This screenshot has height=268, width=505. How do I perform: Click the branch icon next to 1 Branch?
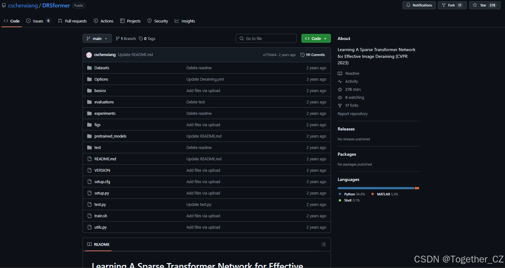click(118, 38)
